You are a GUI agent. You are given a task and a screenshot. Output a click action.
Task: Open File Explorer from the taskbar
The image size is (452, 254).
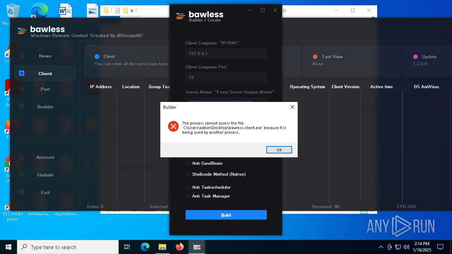162,247
